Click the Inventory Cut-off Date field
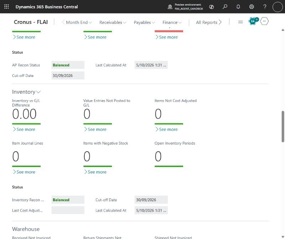 [151, 200]
